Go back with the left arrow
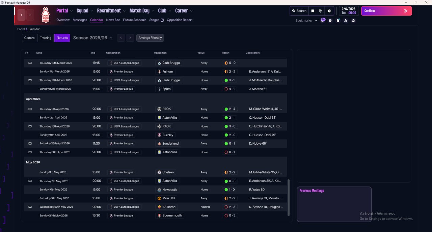The image size is (432, 232). [22, 15]
